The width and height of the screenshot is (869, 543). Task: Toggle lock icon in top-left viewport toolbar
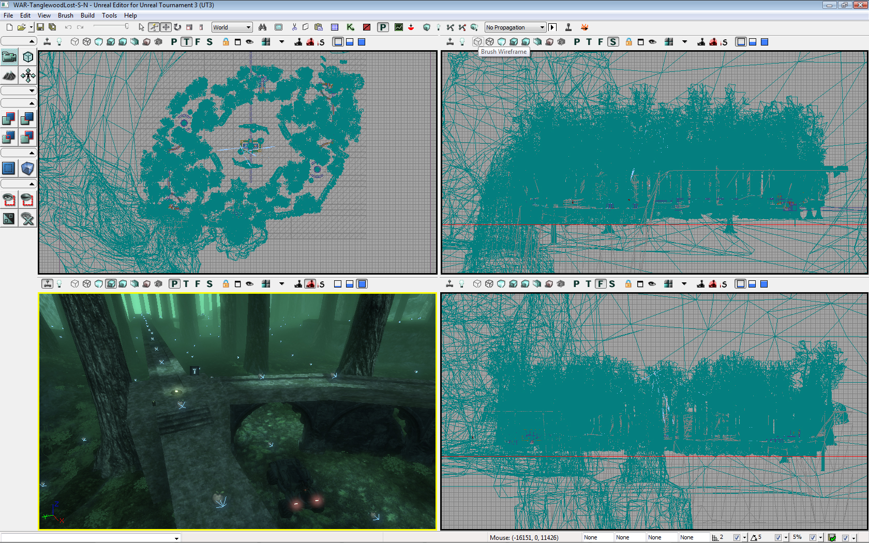coord(226,42)
